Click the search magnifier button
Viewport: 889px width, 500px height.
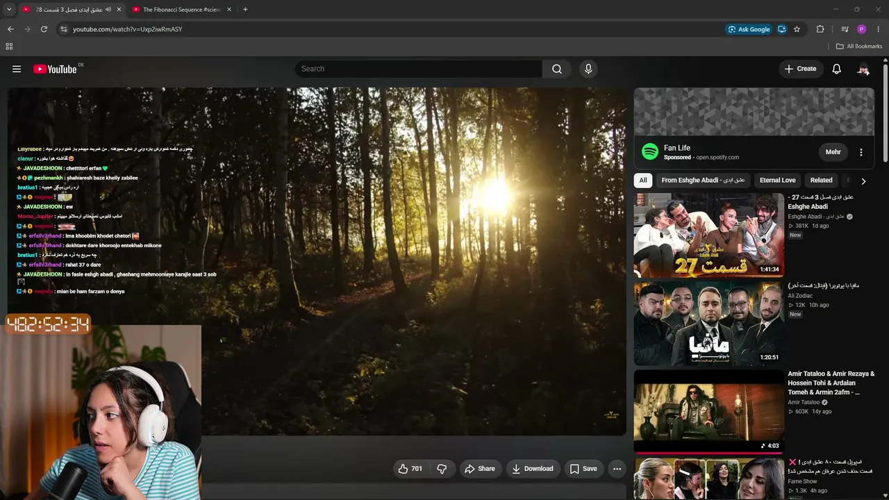point(557,69)
